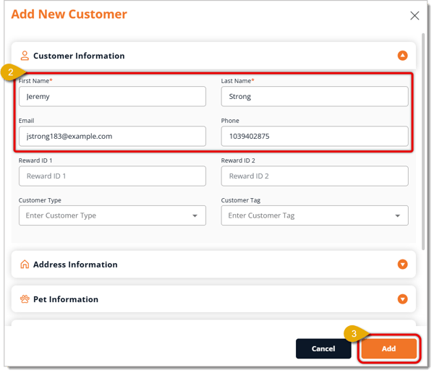Click into the First Name field
434x373 pixels.
coord(112,97)
